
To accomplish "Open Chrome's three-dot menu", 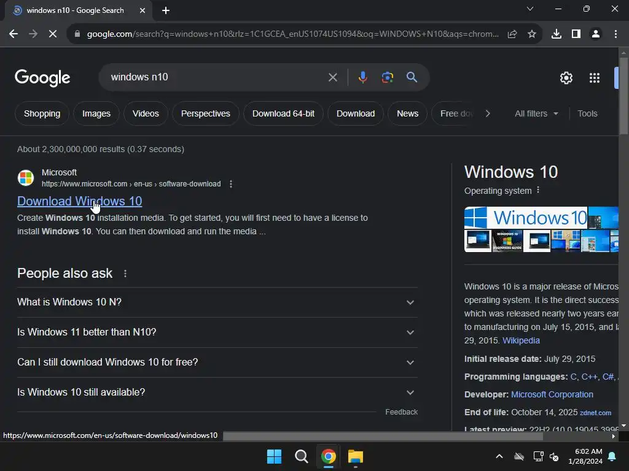I will (x=615, y=34).
